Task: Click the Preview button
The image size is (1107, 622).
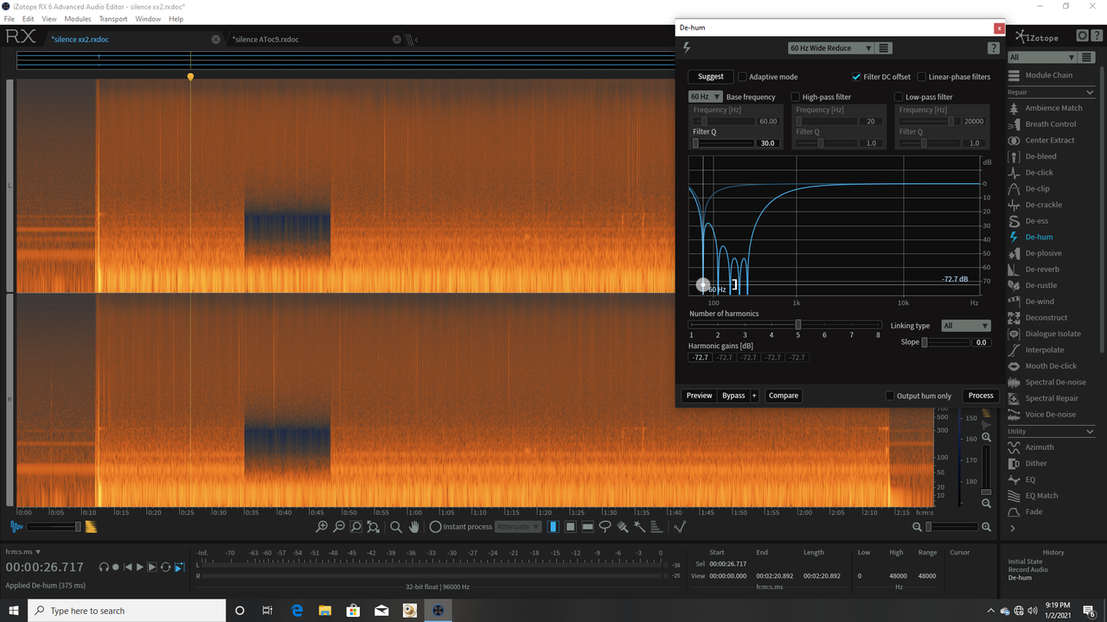Action: tap(699, 396)
